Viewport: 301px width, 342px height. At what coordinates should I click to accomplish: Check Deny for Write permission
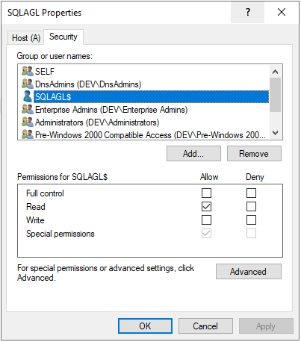coord(251,220)
